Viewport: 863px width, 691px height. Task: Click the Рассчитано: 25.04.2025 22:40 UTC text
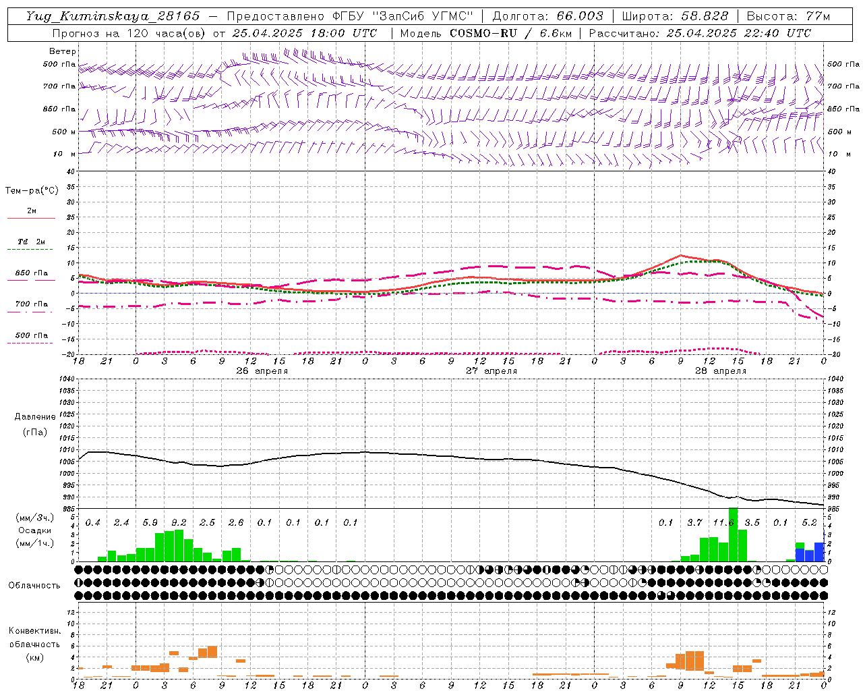[x=700, y=33]
